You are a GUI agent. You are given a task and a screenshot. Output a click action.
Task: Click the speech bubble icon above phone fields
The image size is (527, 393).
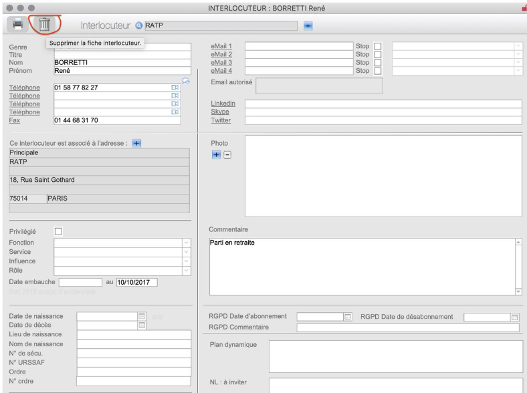[x=185, y=81]
